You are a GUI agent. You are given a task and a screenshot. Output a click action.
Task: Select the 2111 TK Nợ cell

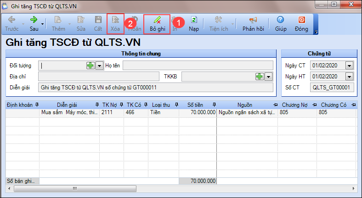pyautogui.click(x=112, y=113)
